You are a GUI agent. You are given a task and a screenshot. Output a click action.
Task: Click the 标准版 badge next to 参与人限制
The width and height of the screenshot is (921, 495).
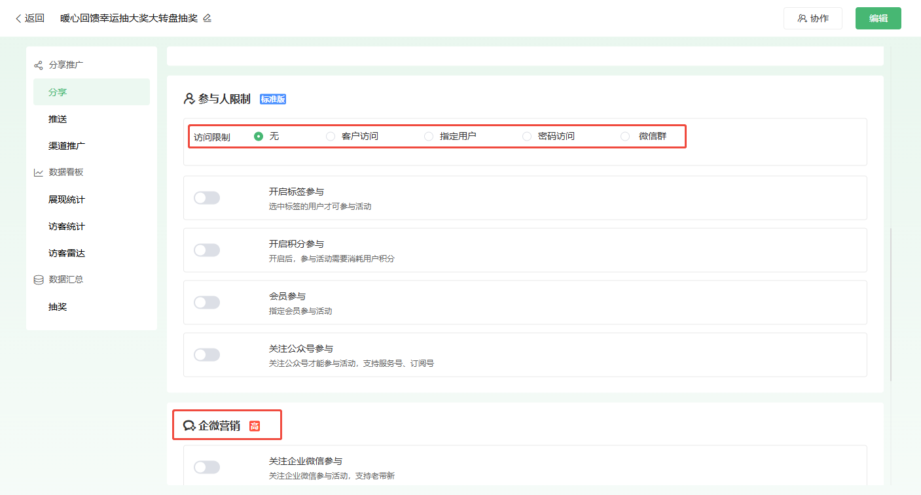click(273, 99)
